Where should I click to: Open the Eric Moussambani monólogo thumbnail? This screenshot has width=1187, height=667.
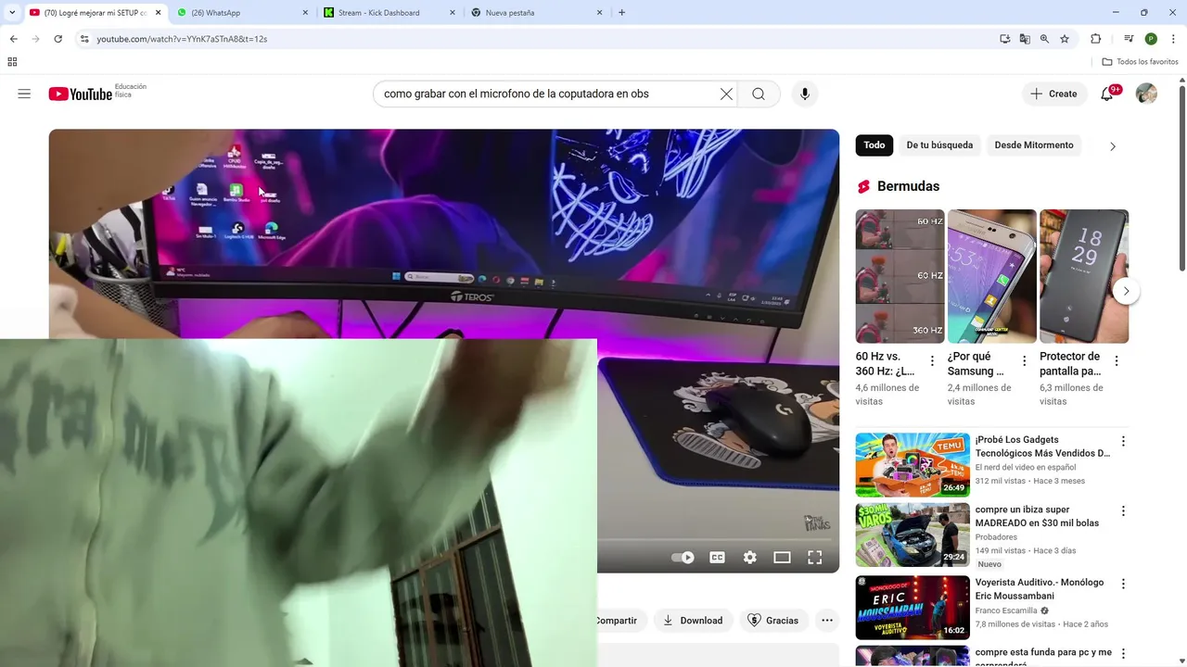pyautogui.click(x=913, y=608)
